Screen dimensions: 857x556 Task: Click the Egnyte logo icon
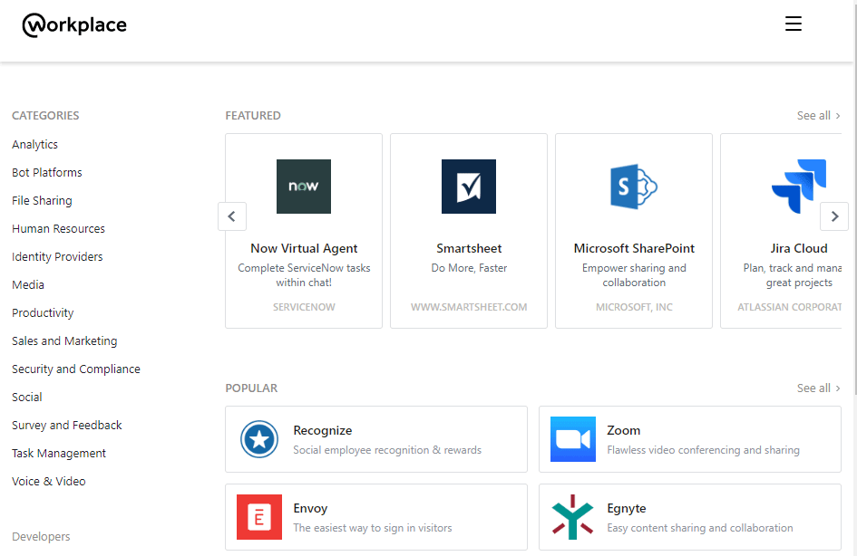coord(573,517)
